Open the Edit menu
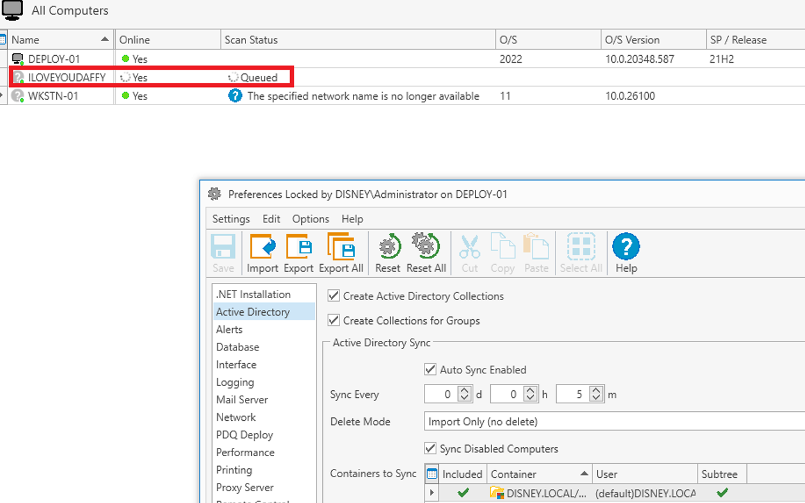The height and width of the screenshot is (503, 805). (x=271, y=219)
